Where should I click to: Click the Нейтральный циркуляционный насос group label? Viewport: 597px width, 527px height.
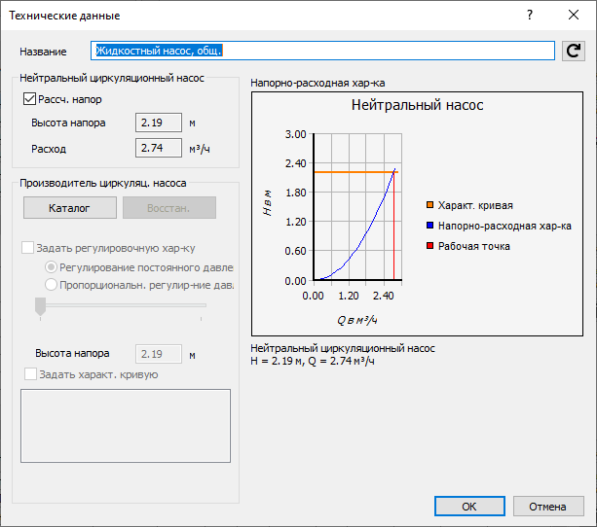pos(112,78)
